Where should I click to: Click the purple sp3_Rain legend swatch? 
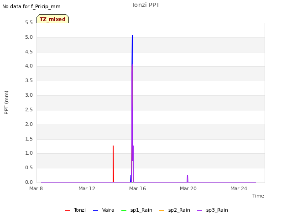(199, 211)
